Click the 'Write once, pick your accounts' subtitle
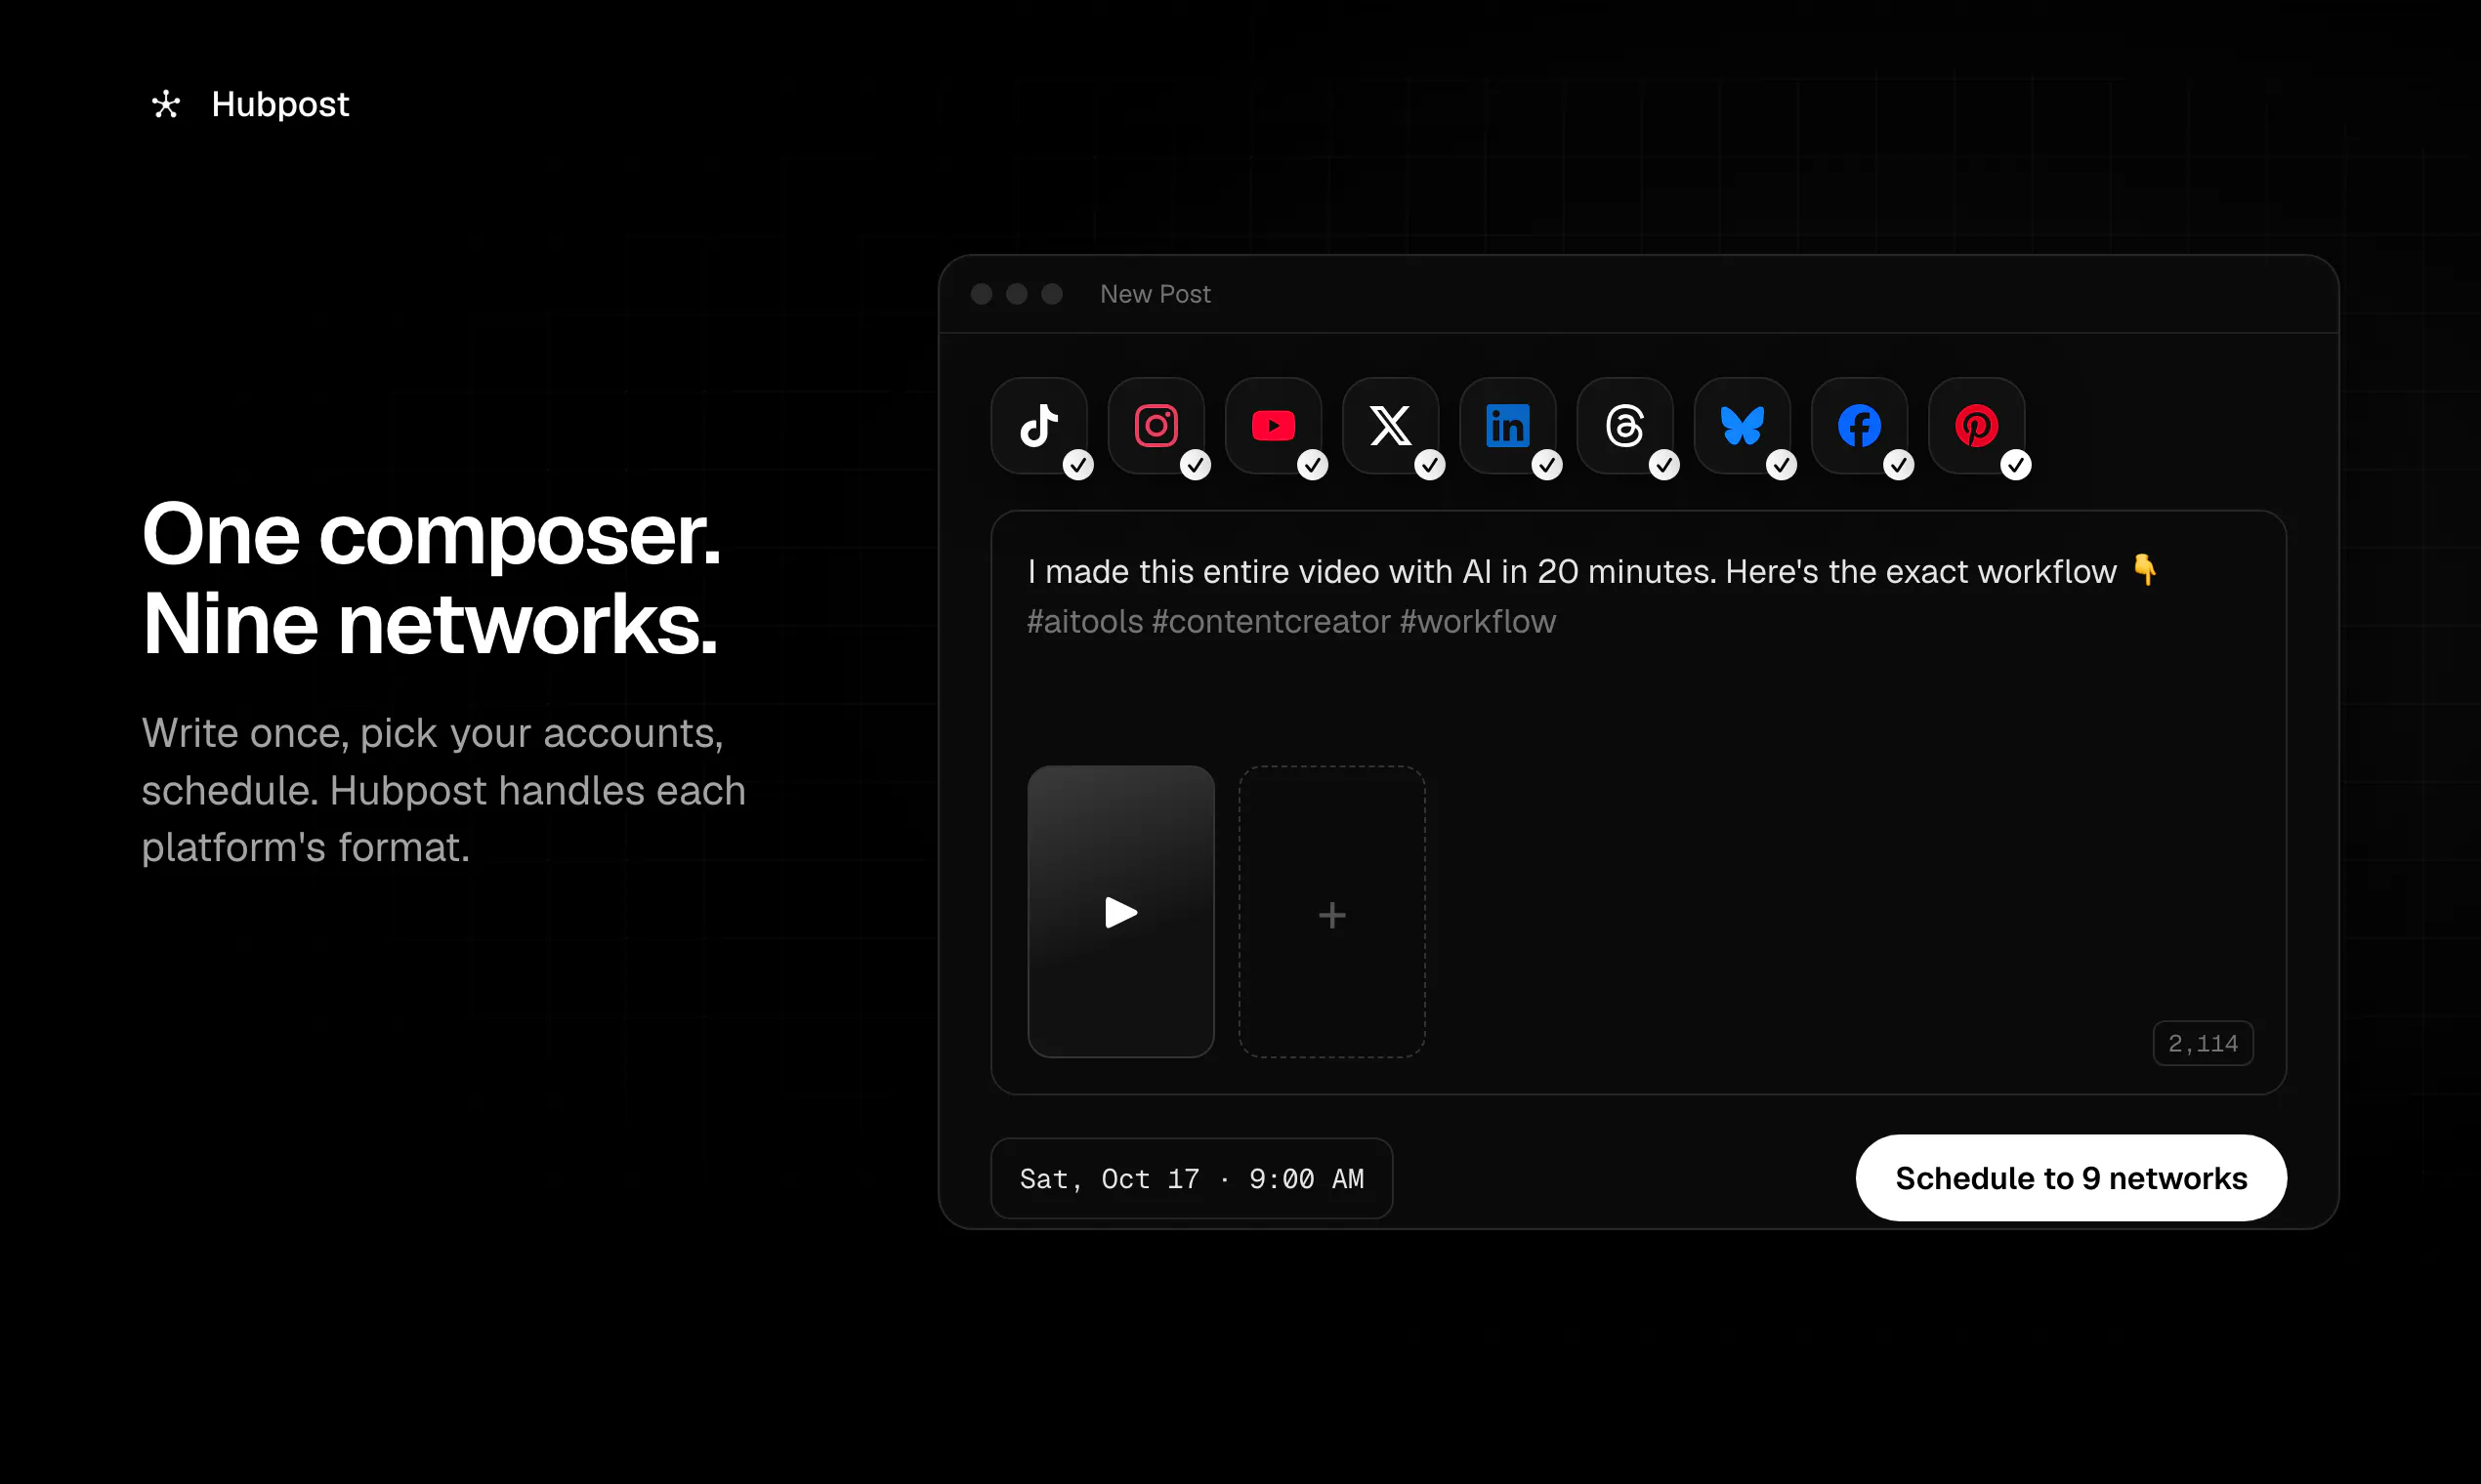Screen dimensions: 2481x1484 pyautogui.click(x=444, y=790)
